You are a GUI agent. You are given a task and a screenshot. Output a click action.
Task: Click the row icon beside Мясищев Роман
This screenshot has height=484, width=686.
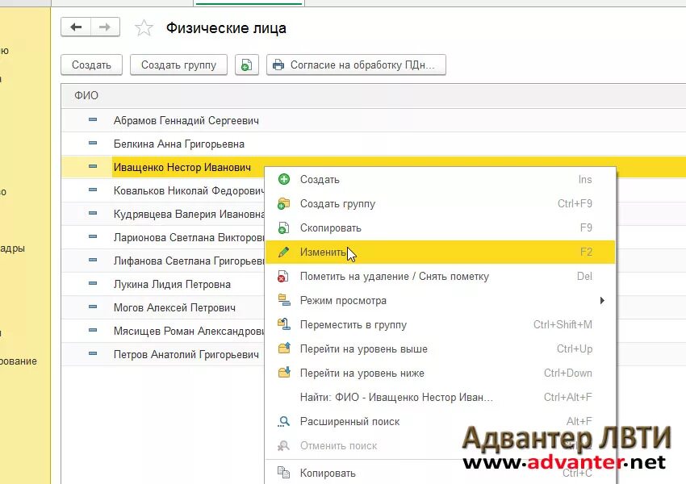coord(92,330)
